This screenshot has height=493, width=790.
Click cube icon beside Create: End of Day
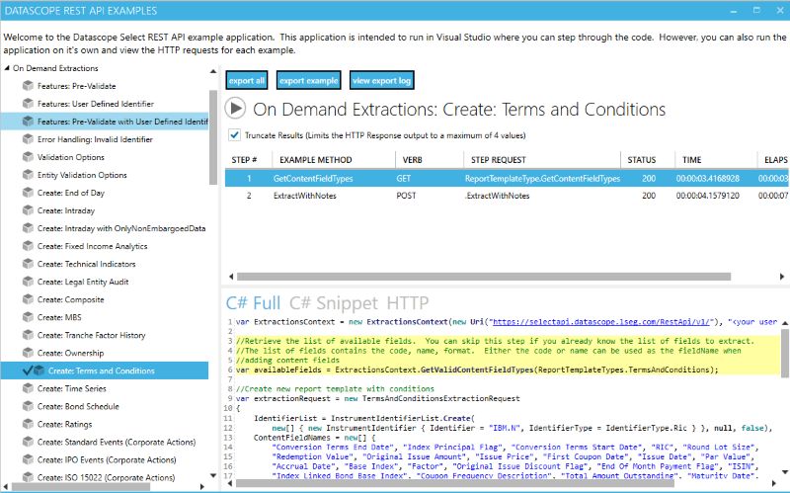point(28,193)
